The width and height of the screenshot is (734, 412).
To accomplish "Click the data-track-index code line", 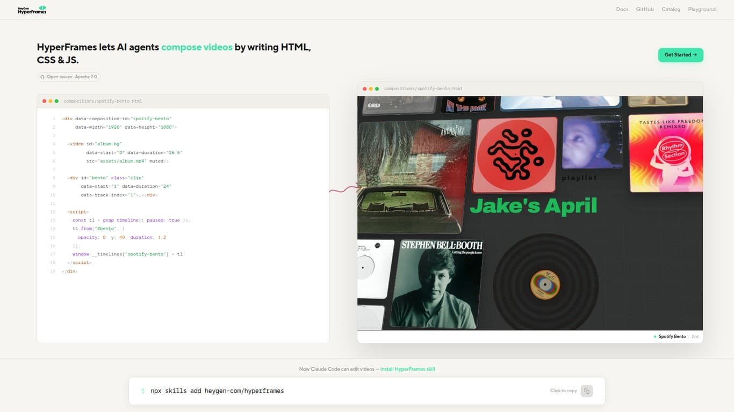I will pyautogui.click(x=119, y=195).
